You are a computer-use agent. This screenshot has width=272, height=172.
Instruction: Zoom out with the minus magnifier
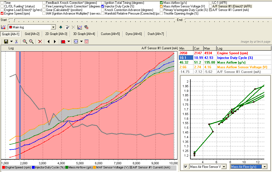(31, 42)
